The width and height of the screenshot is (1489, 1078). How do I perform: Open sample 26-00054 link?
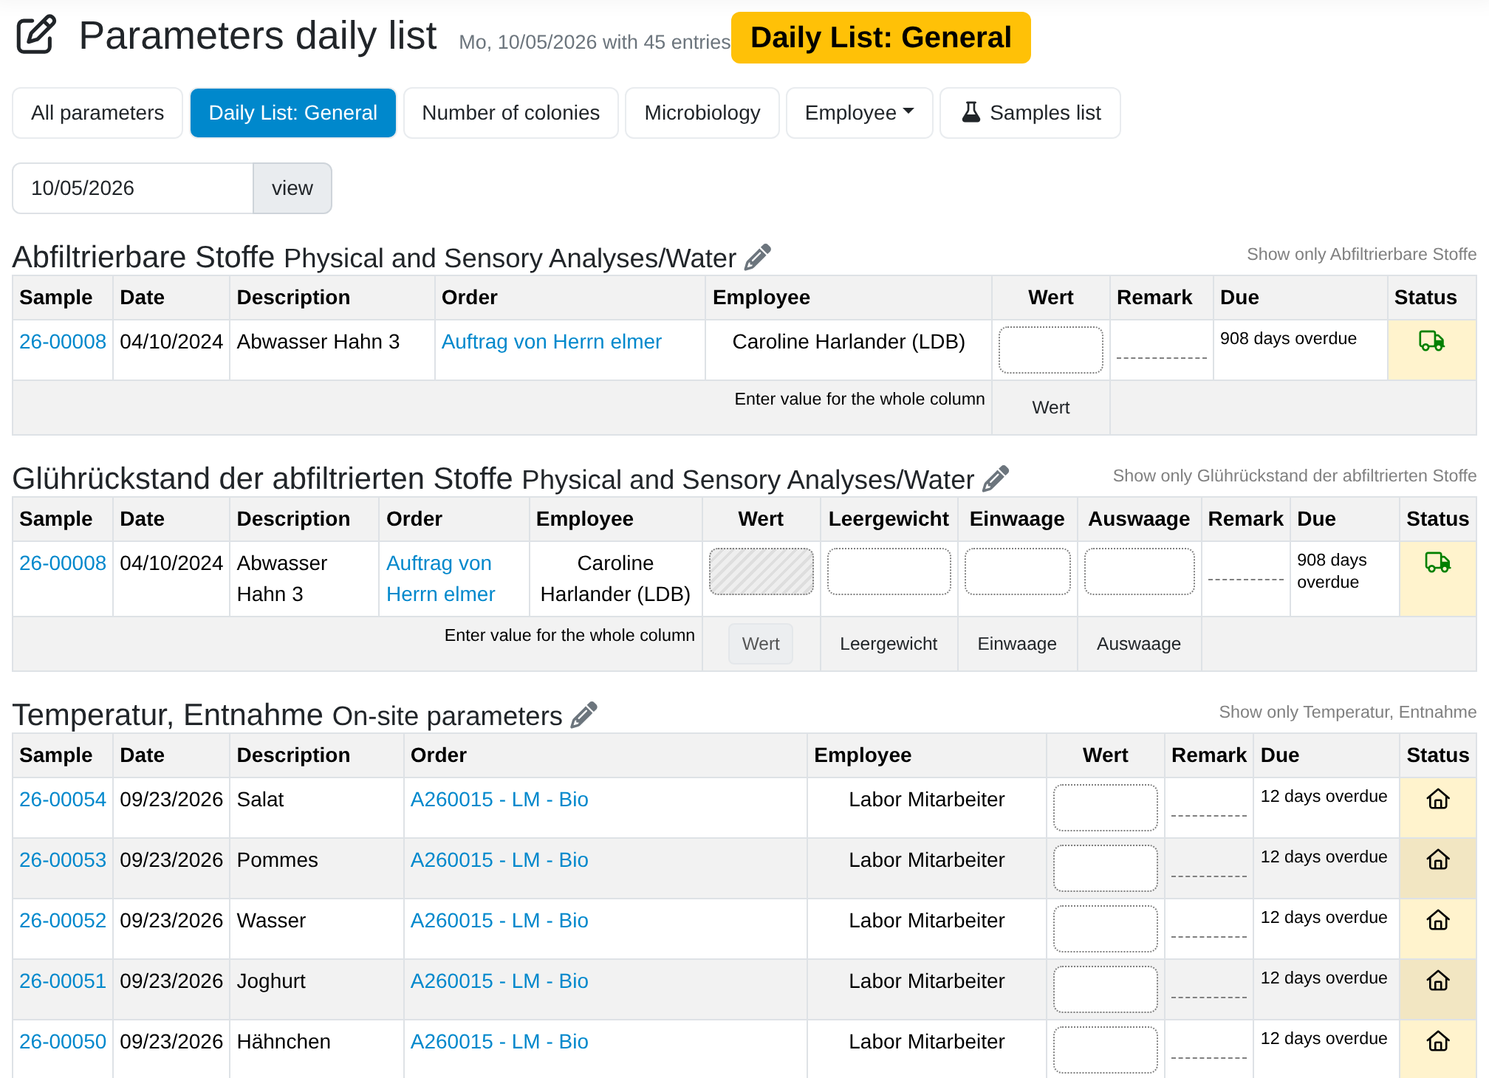63,799
